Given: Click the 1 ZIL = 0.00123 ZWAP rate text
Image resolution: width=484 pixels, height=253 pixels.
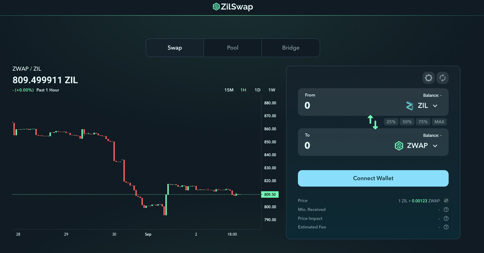Looking at the screenshot, I should 419,201.
